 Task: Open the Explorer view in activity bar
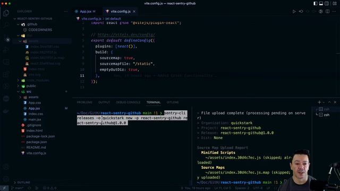click(x=6, y=13)
